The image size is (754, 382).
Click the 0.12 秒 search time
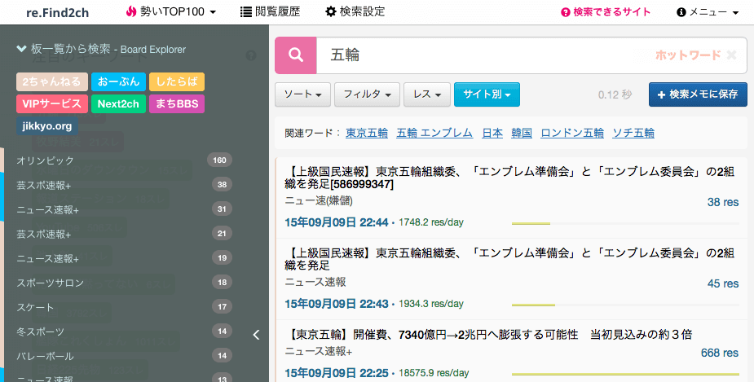(615, 94)
